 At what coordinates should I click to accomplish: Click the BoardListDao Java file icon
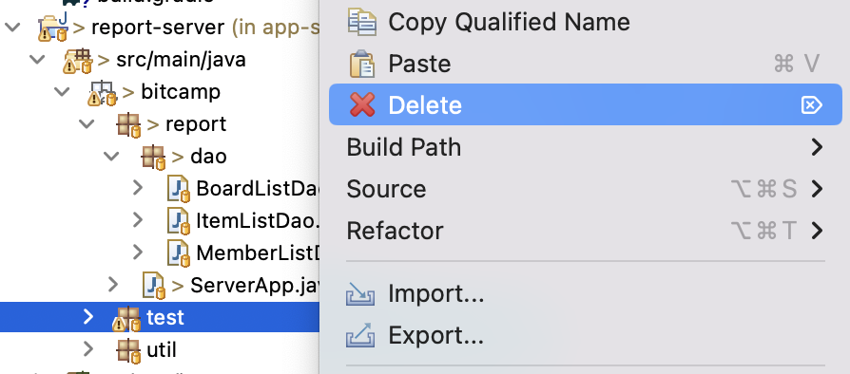coord(179,189)
